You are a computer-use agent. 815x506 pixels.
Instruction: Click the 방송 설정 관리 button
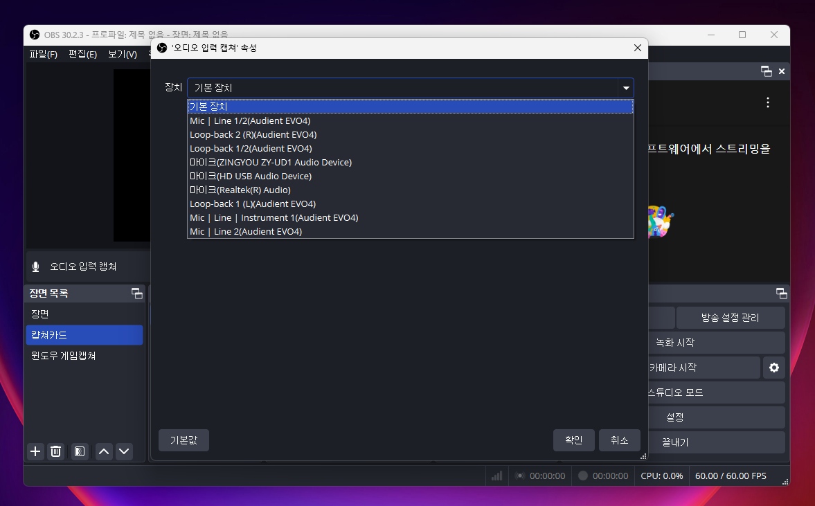[731, 318]
